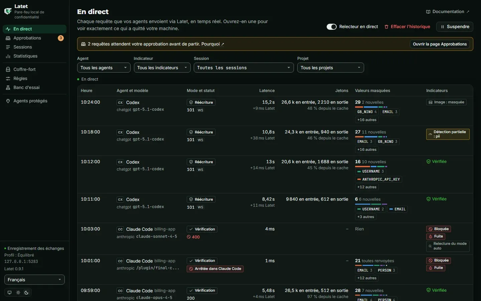The height and width of the screenshot is (301, 481).
Task: Click the Vérifiée check icon in the 10:12:00 row
Action: click(429, 162)
